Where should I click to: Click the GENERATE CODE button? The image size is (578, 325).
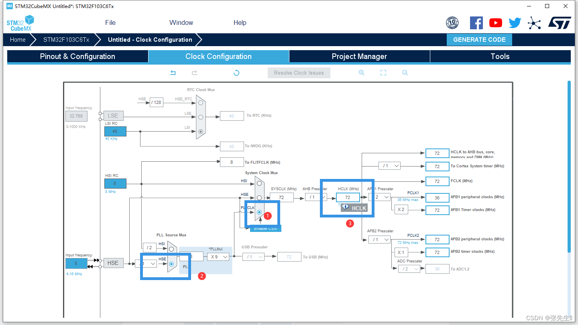(x=479, y=40)
